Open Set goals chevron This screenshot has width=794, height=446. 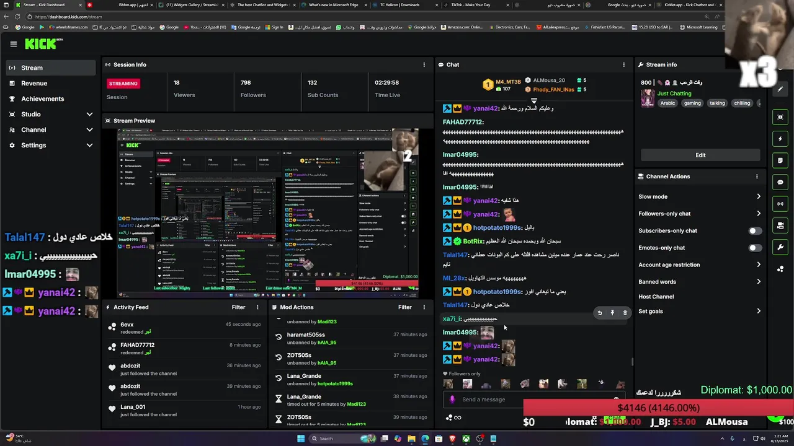click(758, 312)
